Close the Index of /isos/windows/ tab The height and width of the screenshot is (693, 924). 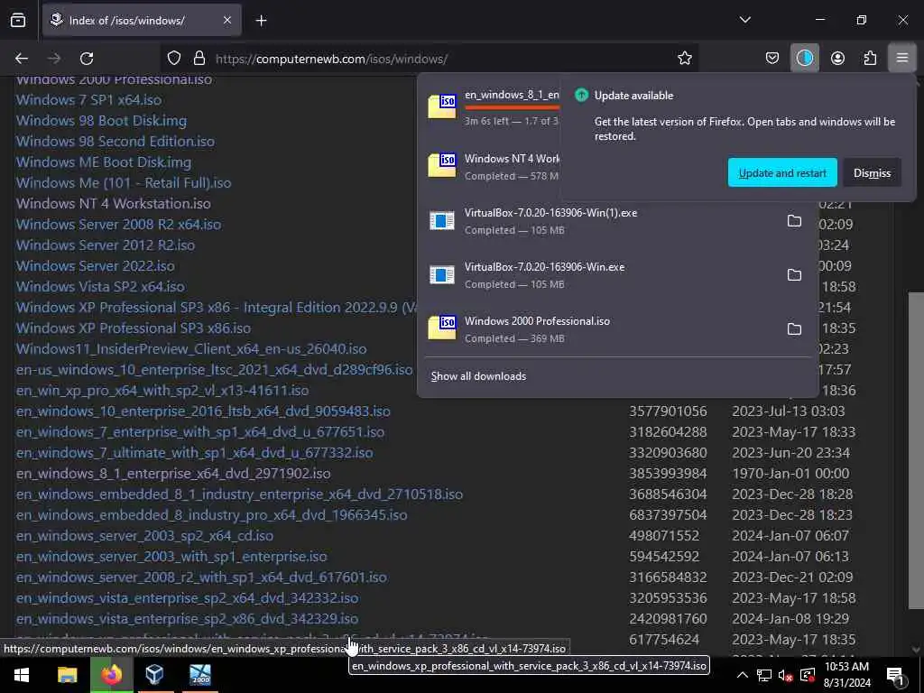(x=227, y=21)
